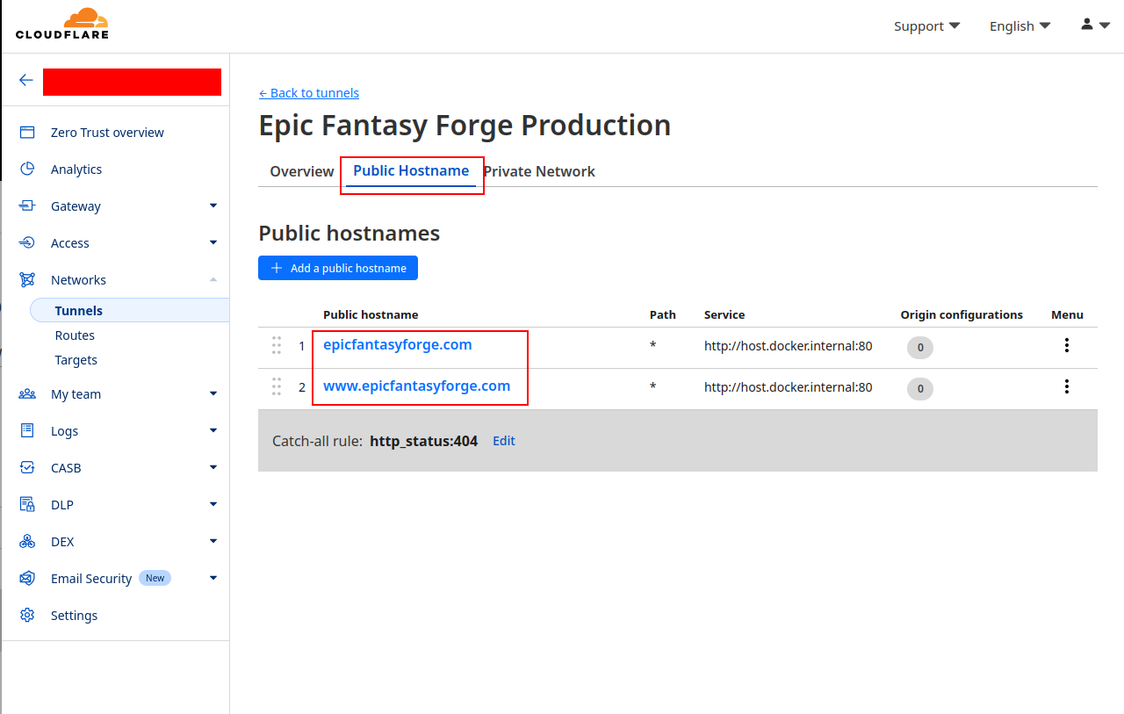The image size is (1124, 714).
Task: Click the Service URL in hostname row 2
Action: 789,387
